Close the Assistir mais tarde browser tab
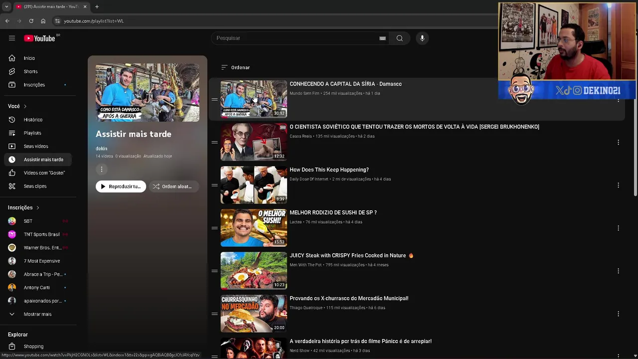 (85, 6)
